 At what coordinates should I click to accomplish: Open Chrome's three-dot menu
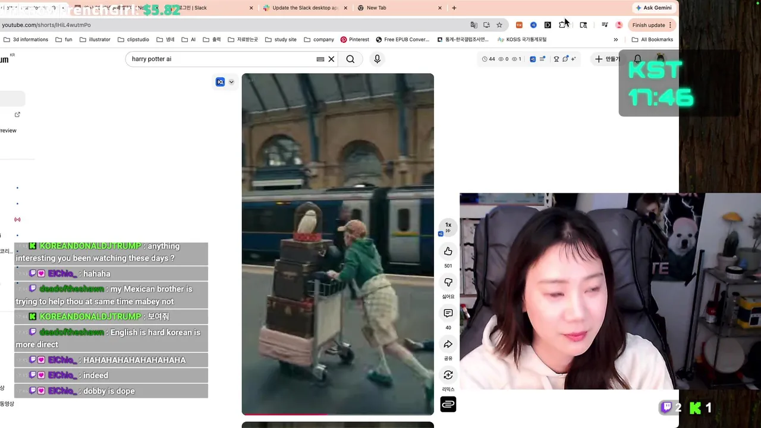coord(670,25)
